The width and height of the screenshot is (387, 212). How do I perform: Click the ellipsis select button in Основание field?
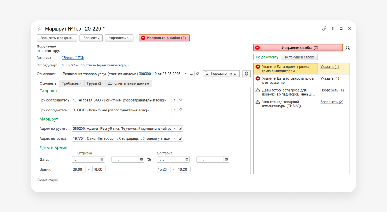click(192, 74)
